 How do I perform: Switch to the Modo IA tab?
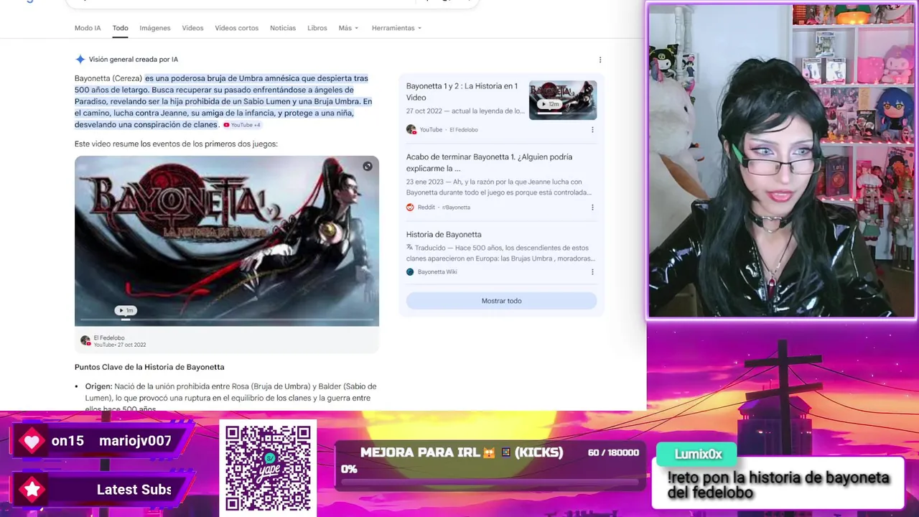[x=88, y=28]
